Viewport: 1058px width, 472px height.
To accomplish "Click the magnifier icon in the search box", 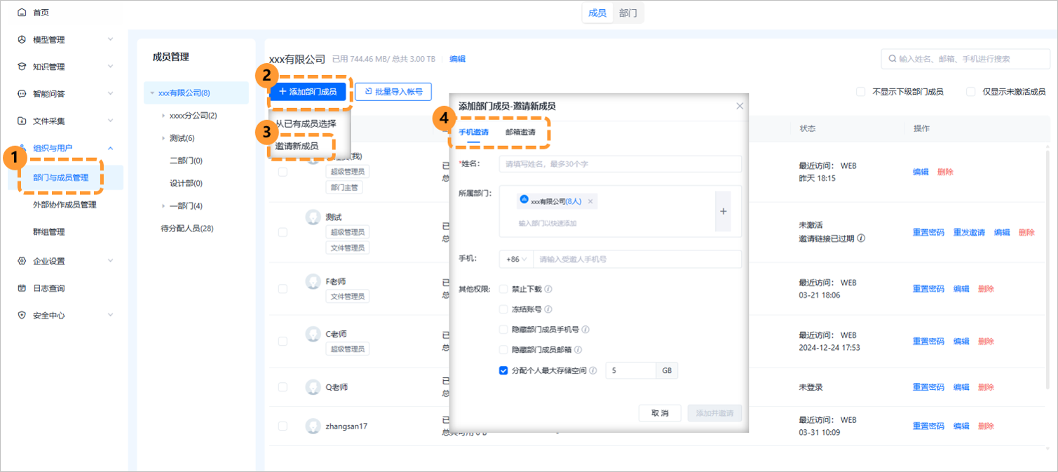I will pyautogui.click(x=891, y=60).
